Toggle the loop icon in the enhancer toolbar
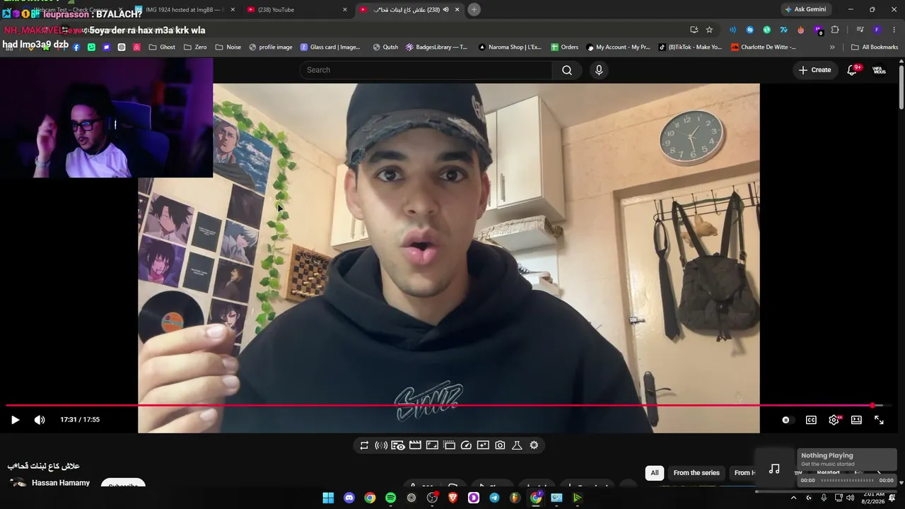This screenshot has height=509, width=905. (364, 445)
